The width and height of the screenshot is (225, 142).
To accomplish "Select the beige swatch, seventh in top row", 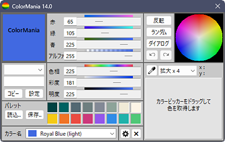I will click(124, 107).
